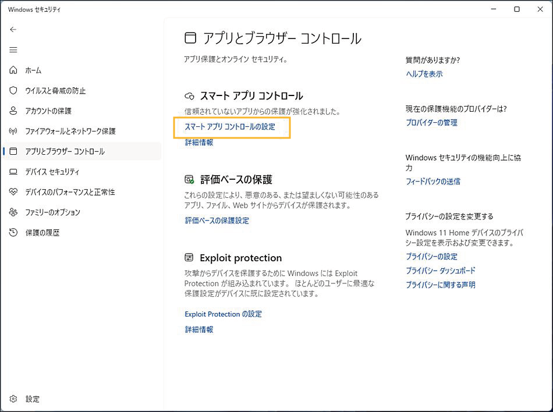553x412 pixels.
Task: Click the family options people icon
Action: pos(13,212)
